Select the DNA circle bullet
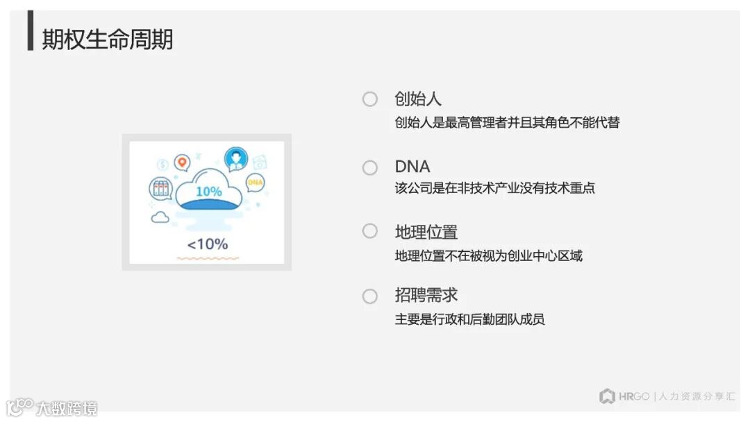This screenshot has width=750, height=422. 370,167
